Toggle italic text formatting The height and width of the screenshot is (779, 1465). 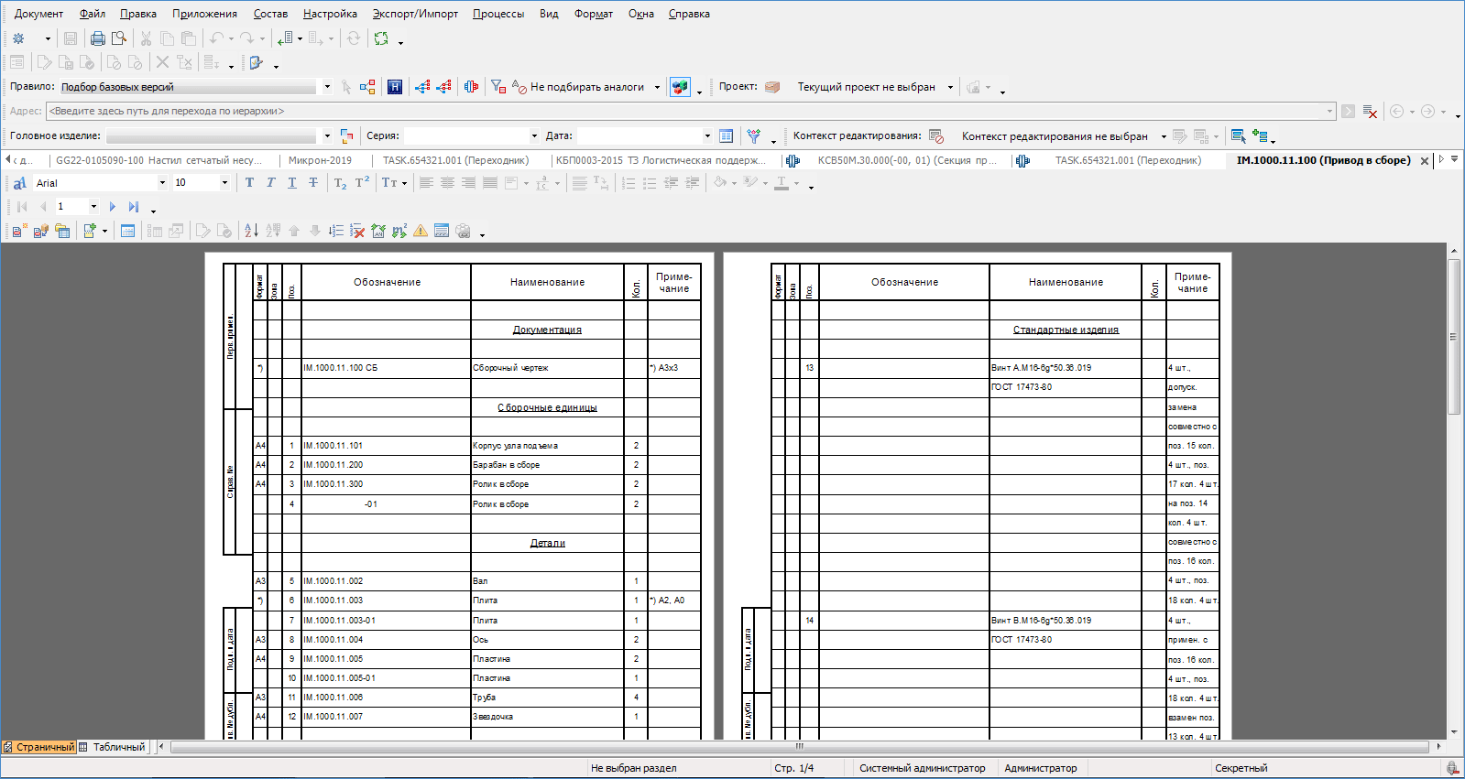coord(270,183)
